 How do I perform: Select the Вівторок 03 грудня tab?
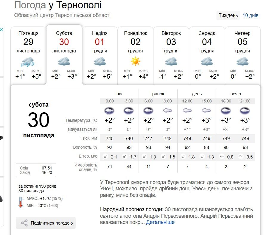[x=171, y=55]
